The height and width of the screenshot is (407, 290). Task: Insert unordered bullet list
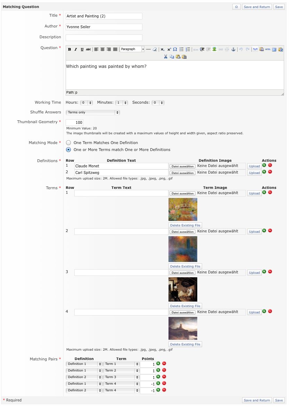point(182,49)
